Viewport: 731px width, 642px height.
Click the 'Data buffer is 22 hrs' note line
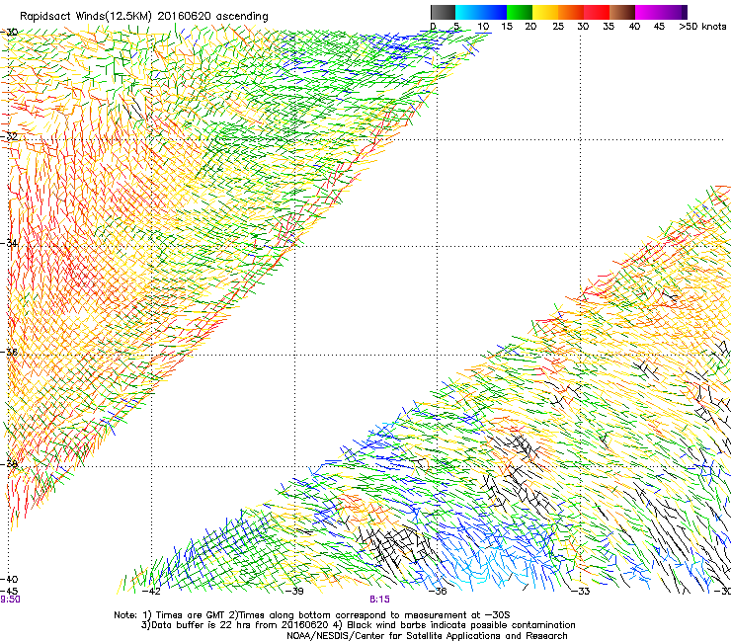358,625
